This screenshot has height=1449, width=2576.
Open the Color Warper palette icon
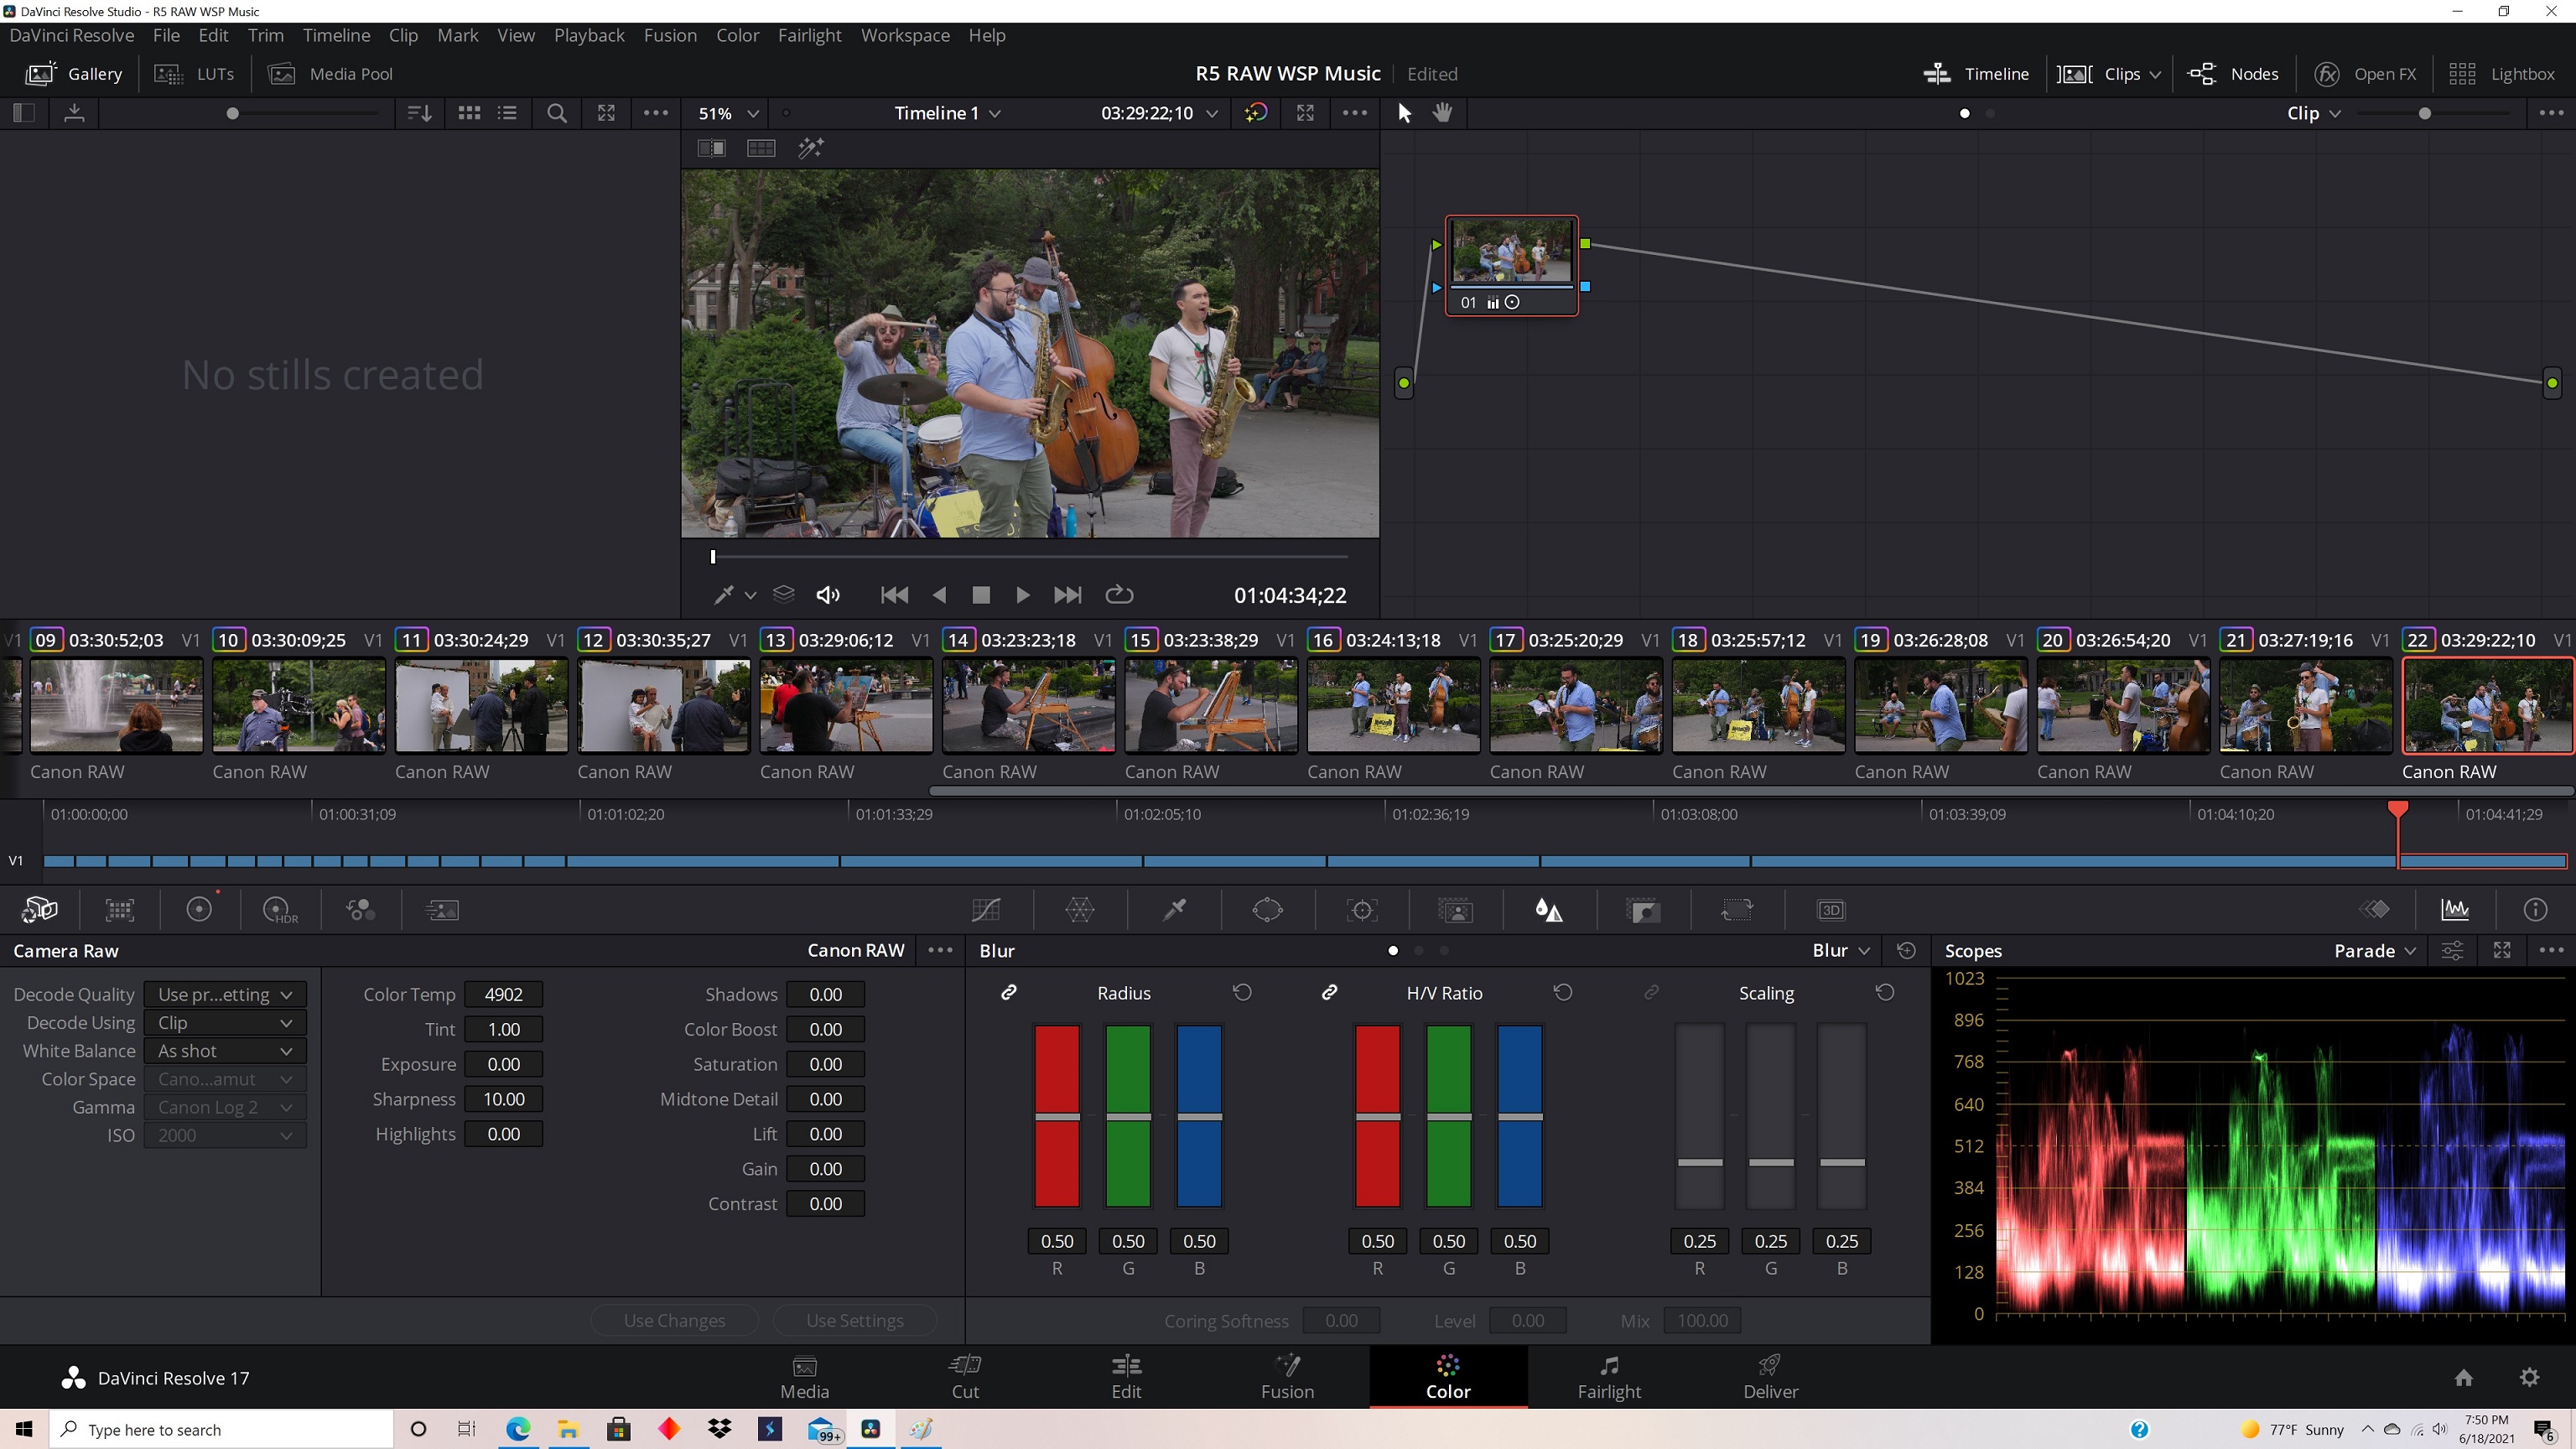click(1080, 909)
